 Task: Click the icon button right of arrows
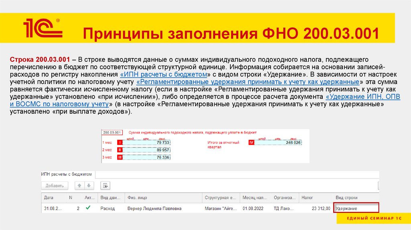coord(106,186)
